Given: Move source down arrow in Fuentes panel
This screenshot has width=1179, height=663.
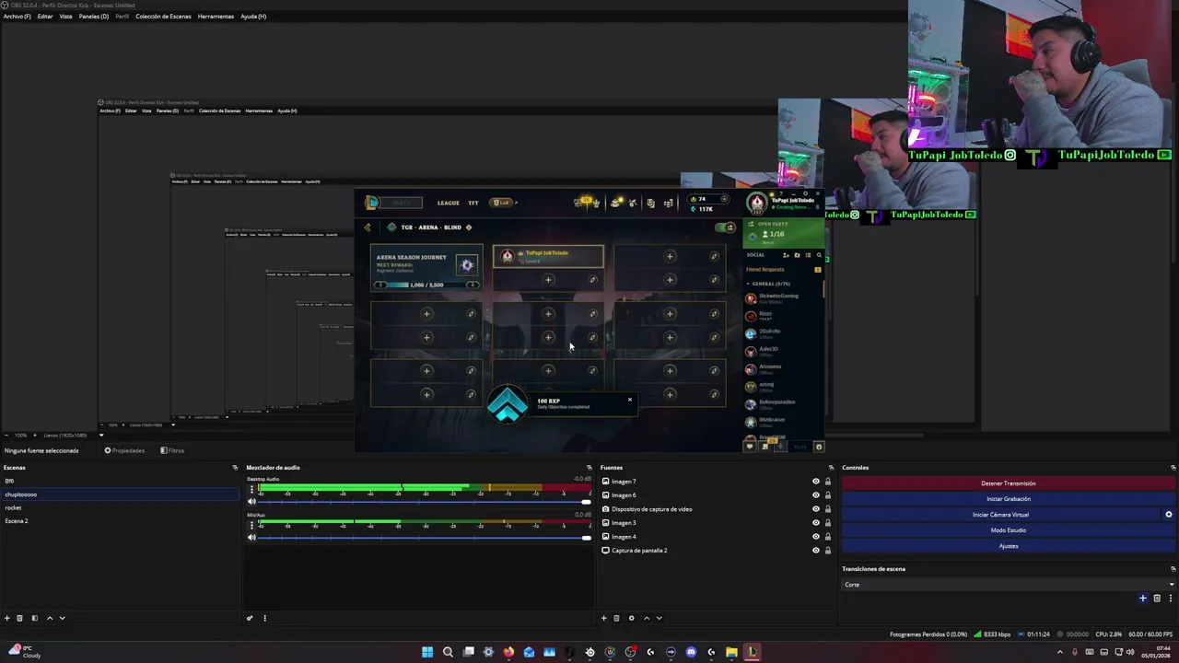Looking at the screenshot, I should coord(659,618).
